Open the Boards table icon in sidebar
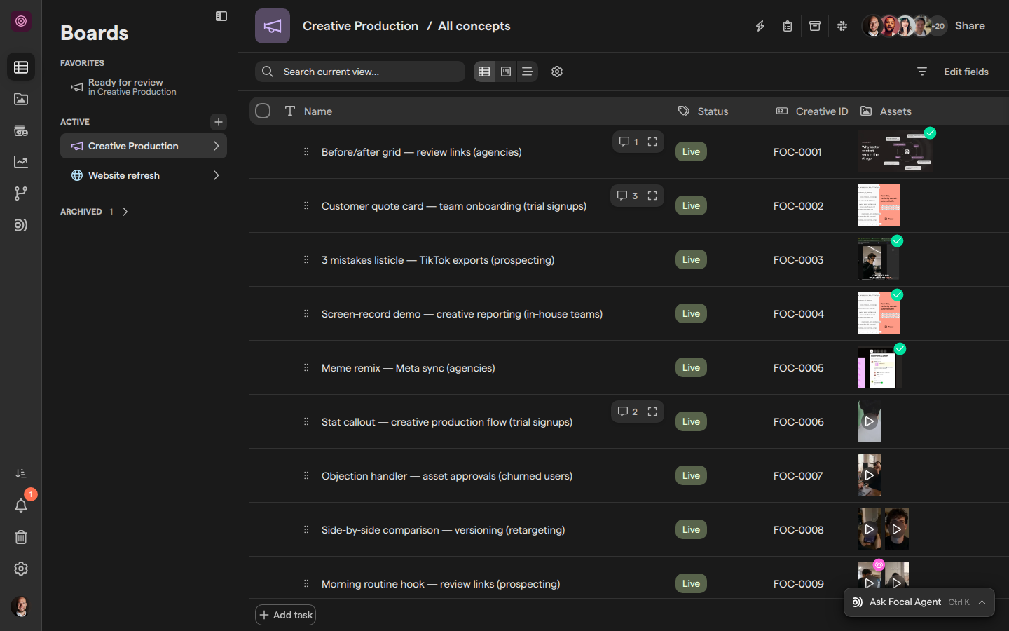Screen dimensions: 1009x631 21,67
